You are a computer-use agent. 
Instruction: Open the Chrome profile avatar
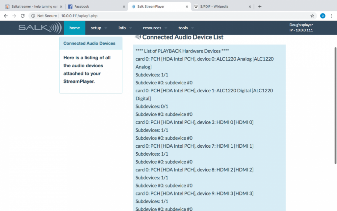323,16
